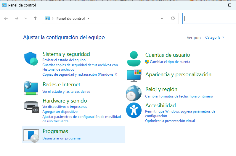The image size is (236, 156).
Task: Open Ajustar parámetros de configuración de movilidad
Action: click(x=81, y=119)
